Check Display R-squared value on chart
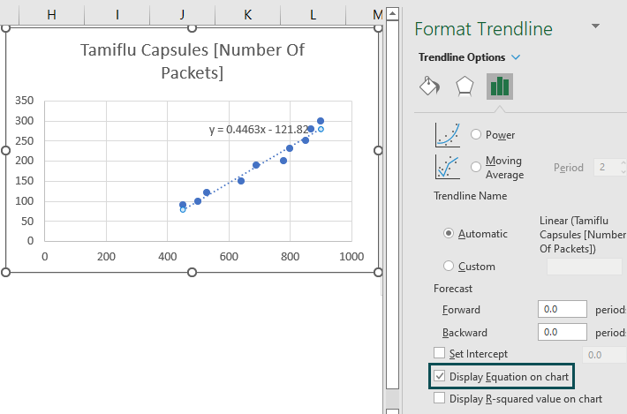The height and width of the screenshot is (414, 627). (x=439, y=398)
